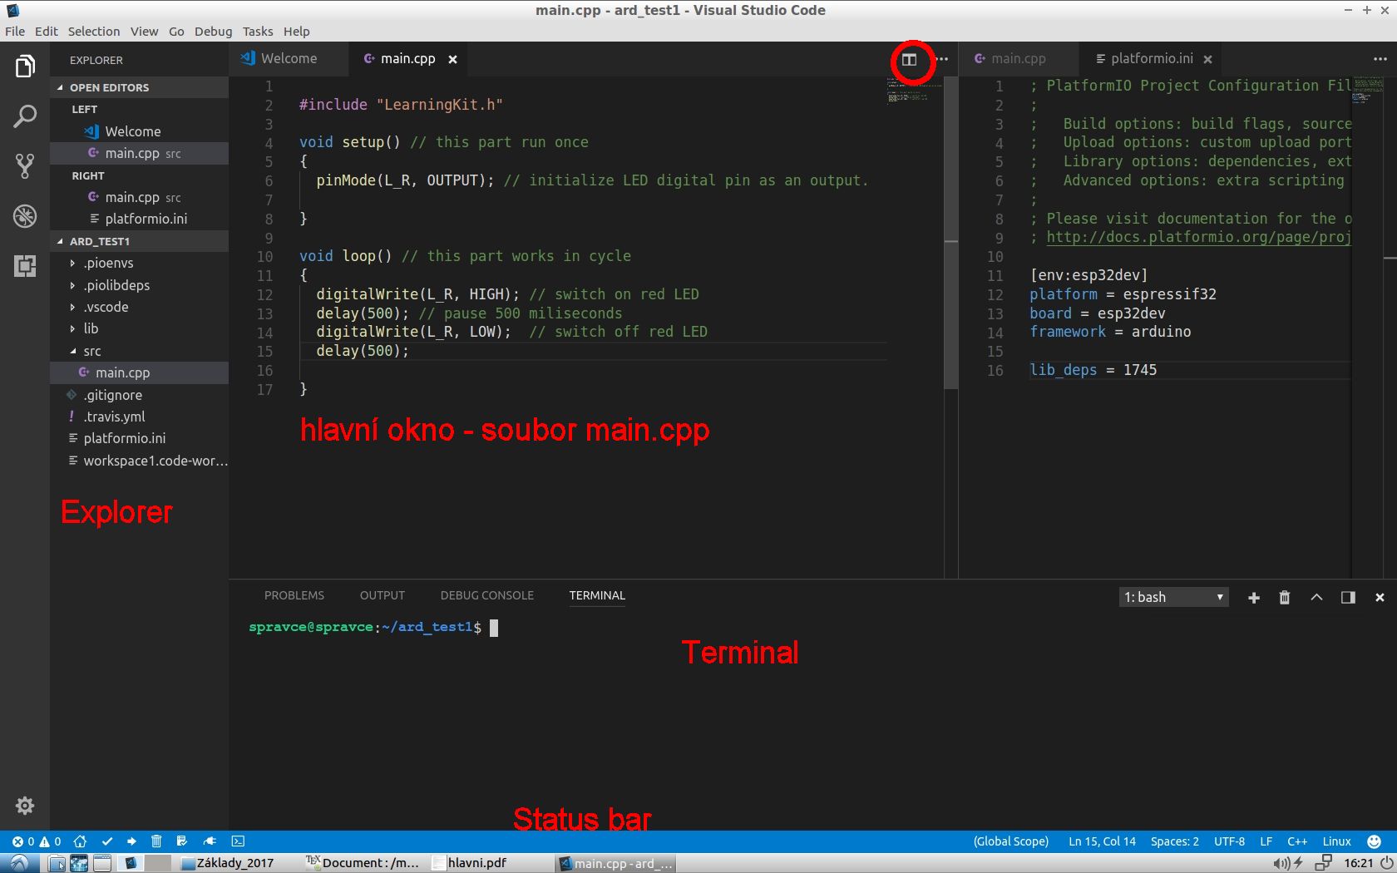Close the main.cpp tab in the left editor
This screenshot has height=873, width=1397.
tap(452, 59)
